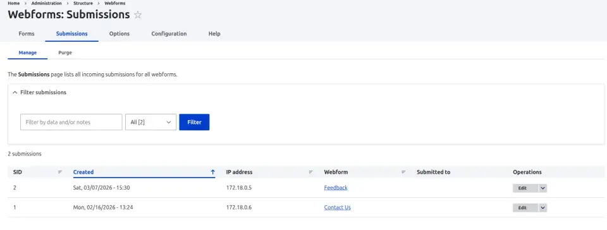Collapse the Filter submissions section

click(x=39, y=92)
